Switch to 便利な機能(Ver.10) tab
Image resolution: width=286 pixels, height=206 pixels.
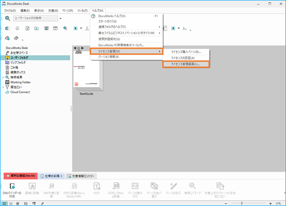click(x=21, y=176)
